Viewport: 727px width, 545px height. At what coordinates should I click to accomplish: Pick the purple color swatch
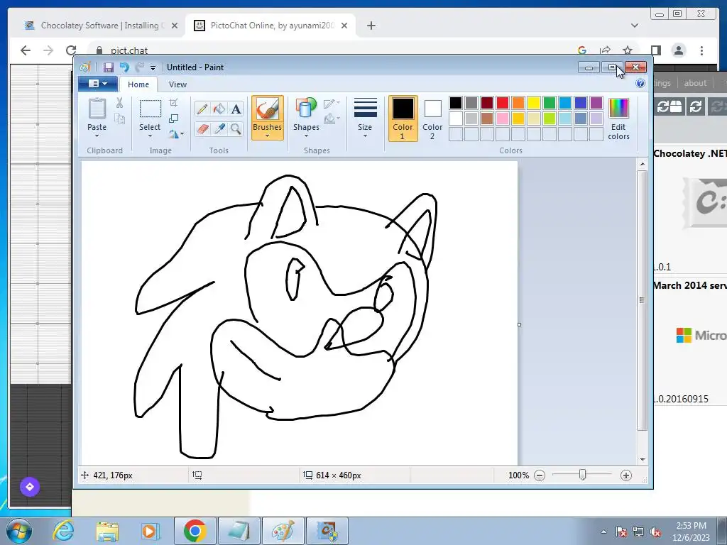click(x=596, y=102)
